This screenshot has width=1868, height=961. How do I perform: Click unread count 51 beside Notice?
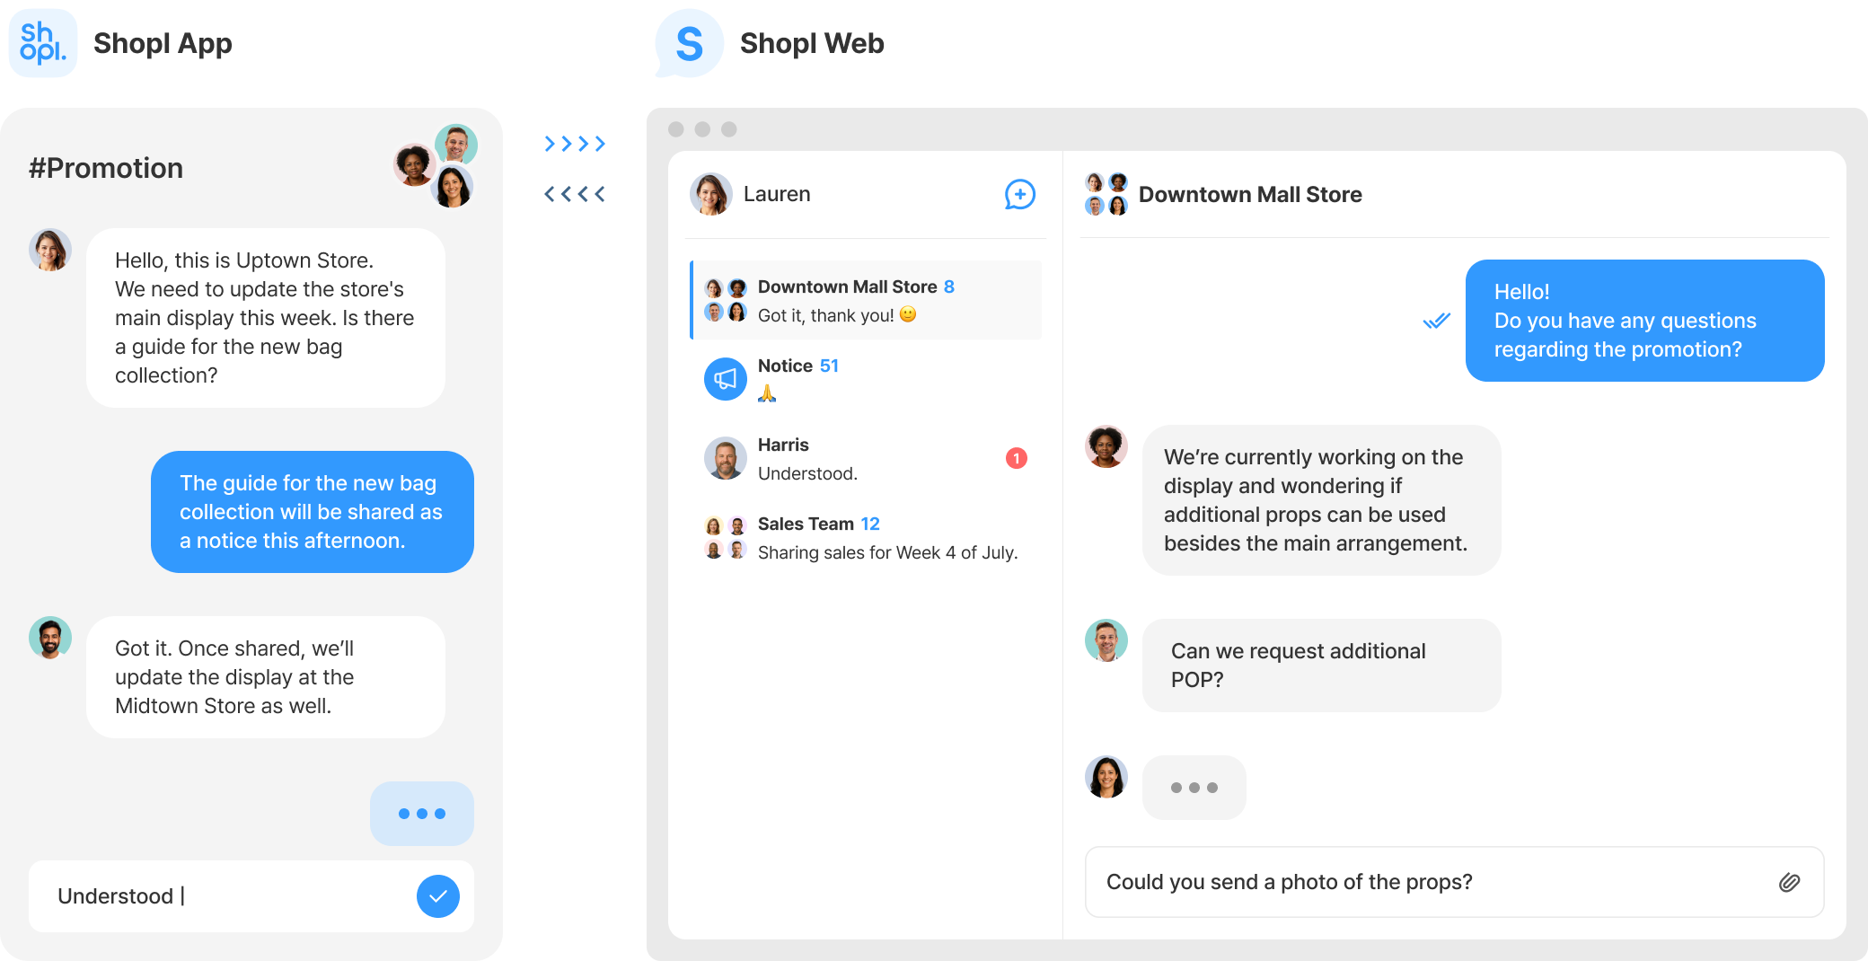point(829,366)
